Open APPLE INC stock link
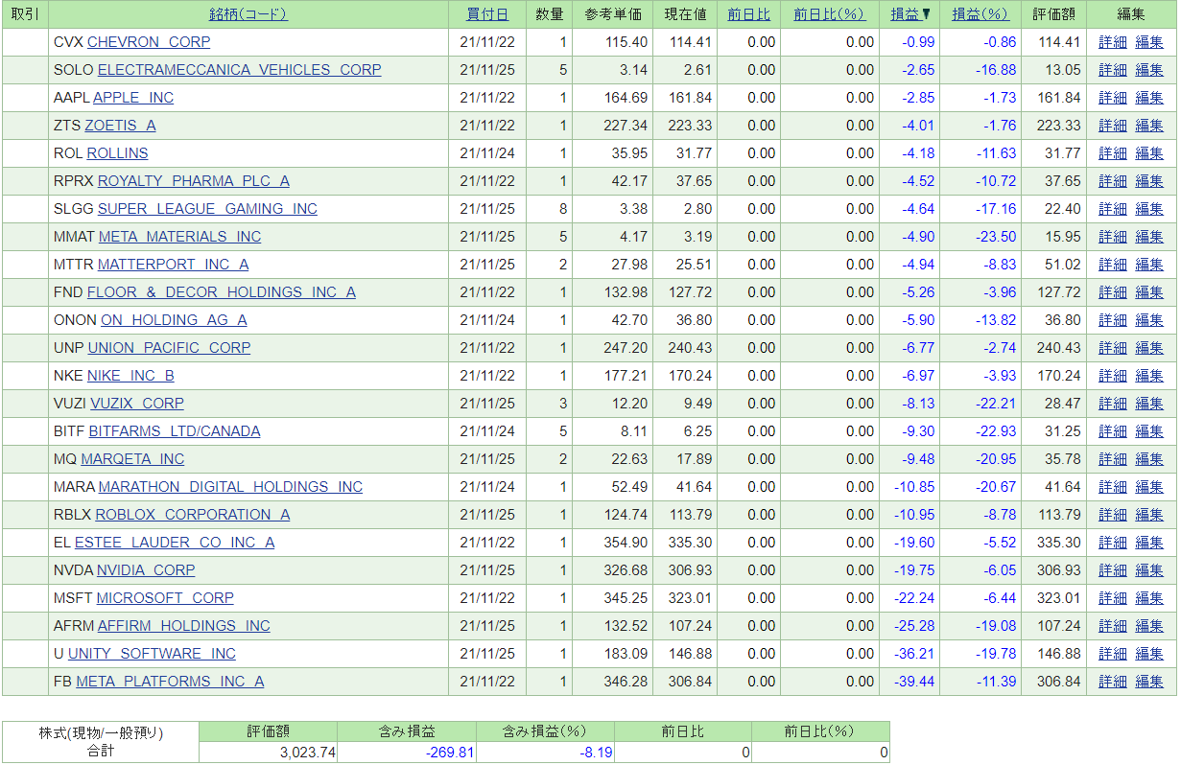The width and height of the screenshot is (1181, 765). pos(133,98)
